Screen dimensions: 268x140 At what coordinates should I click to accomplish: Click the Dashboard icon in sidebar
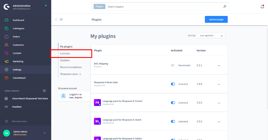coord(7,20)
